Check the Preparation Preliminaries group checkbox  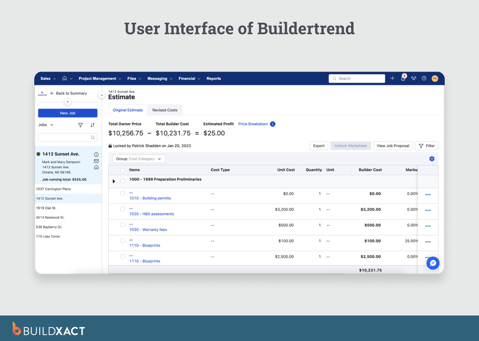click(x=123, y=181)
